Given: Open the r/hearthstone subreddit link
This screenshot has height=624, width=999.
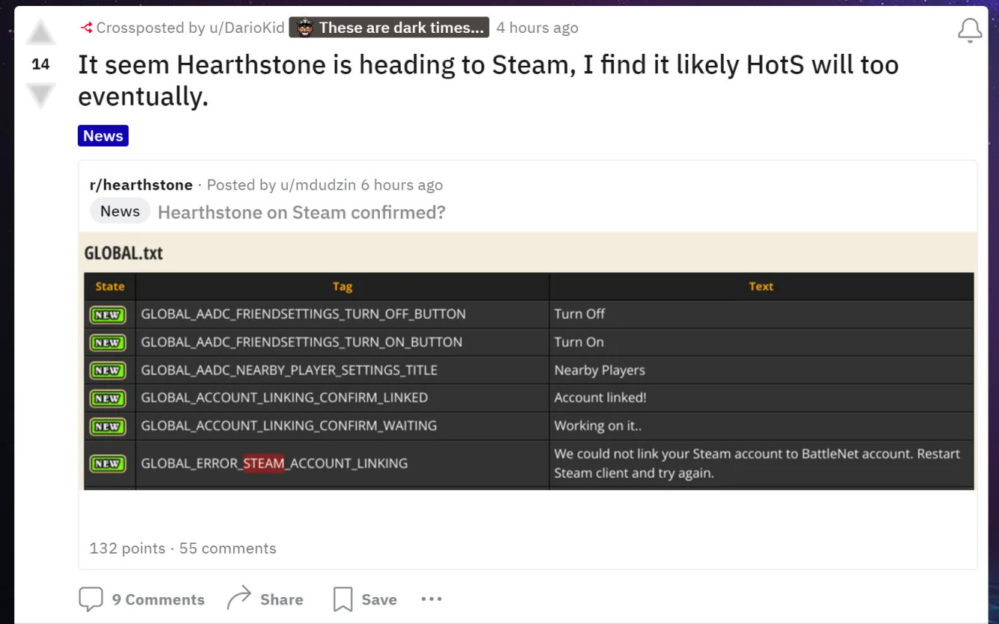Looking at the screenshot, I should tap(141, 185).
